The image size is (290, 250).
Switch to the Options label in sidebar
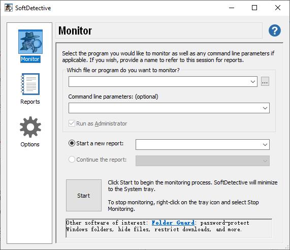point(30,144)
